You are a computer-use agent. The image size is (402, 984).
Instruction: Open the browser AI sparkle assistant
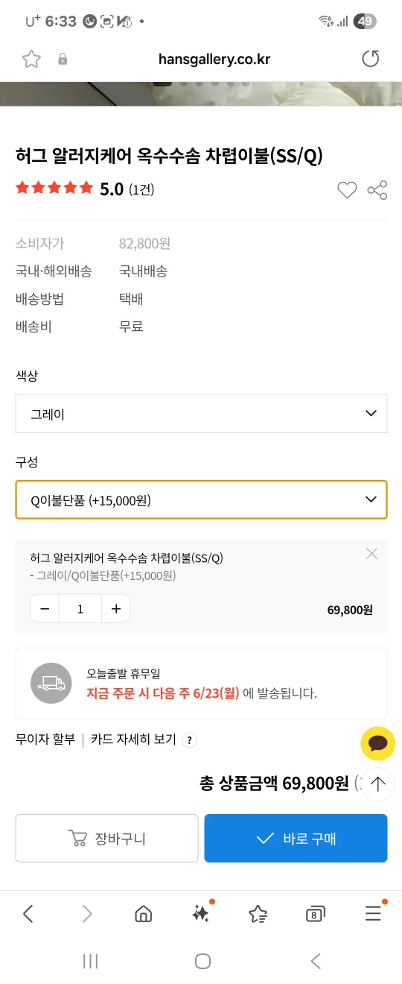[x=201, y=913]
